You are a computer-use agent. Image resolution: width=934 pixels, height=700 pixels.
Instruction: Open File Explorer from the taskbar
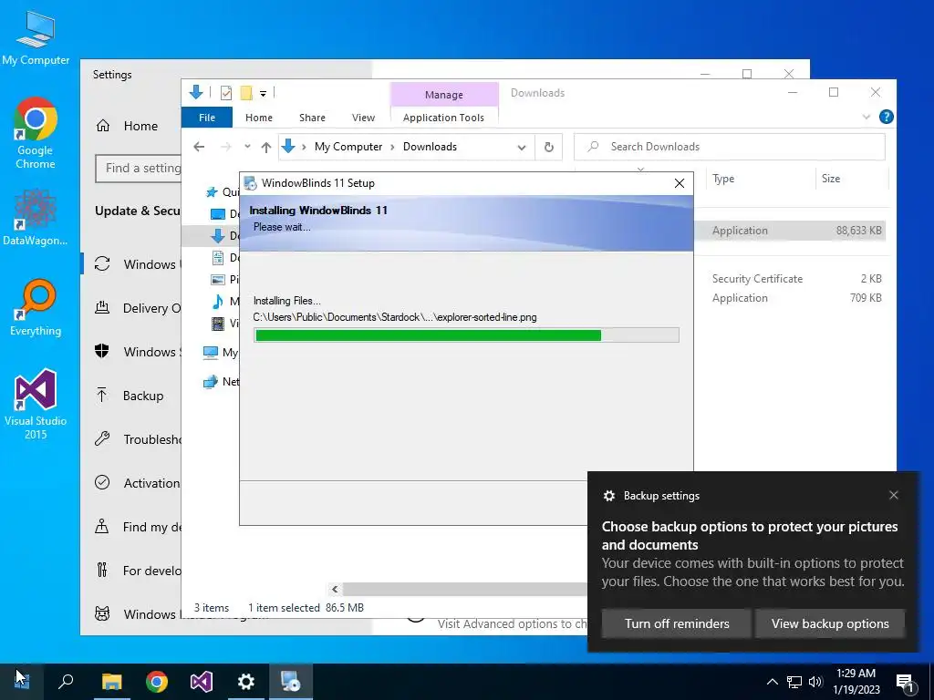pos(111,682)
